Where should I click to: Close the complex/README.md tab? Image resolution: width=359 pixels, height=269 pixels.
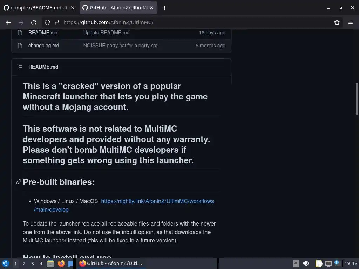pyautogui.click(x=72, y=8)
